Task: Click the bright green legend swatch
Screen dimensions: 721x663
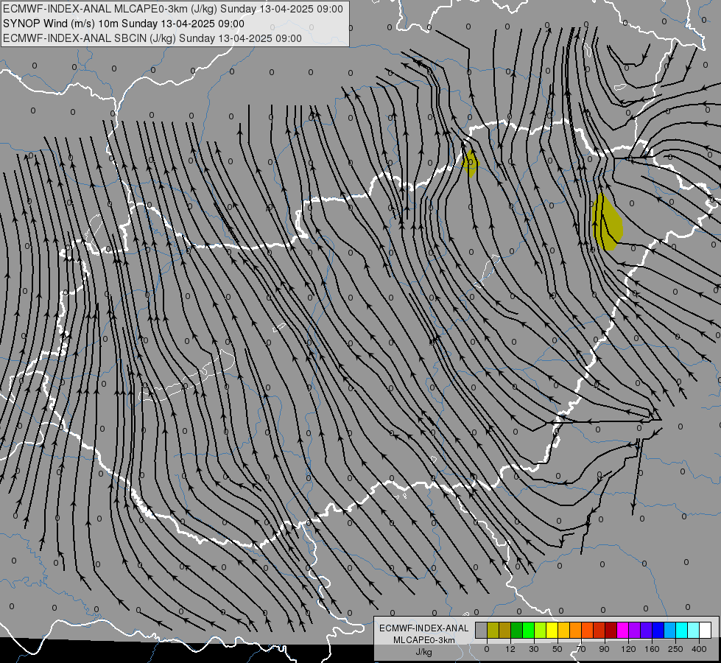Action: [x=529, y=630]
